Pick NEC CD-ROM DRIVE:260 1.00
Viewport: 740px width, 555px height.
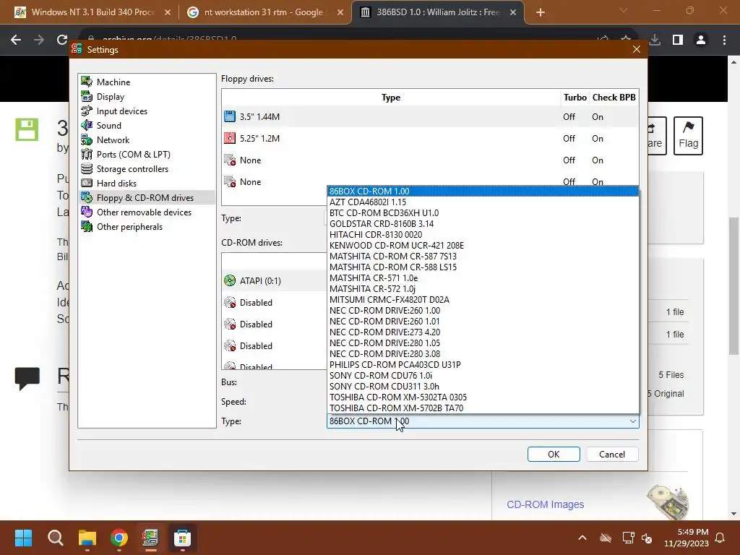(x=483, y=311)
